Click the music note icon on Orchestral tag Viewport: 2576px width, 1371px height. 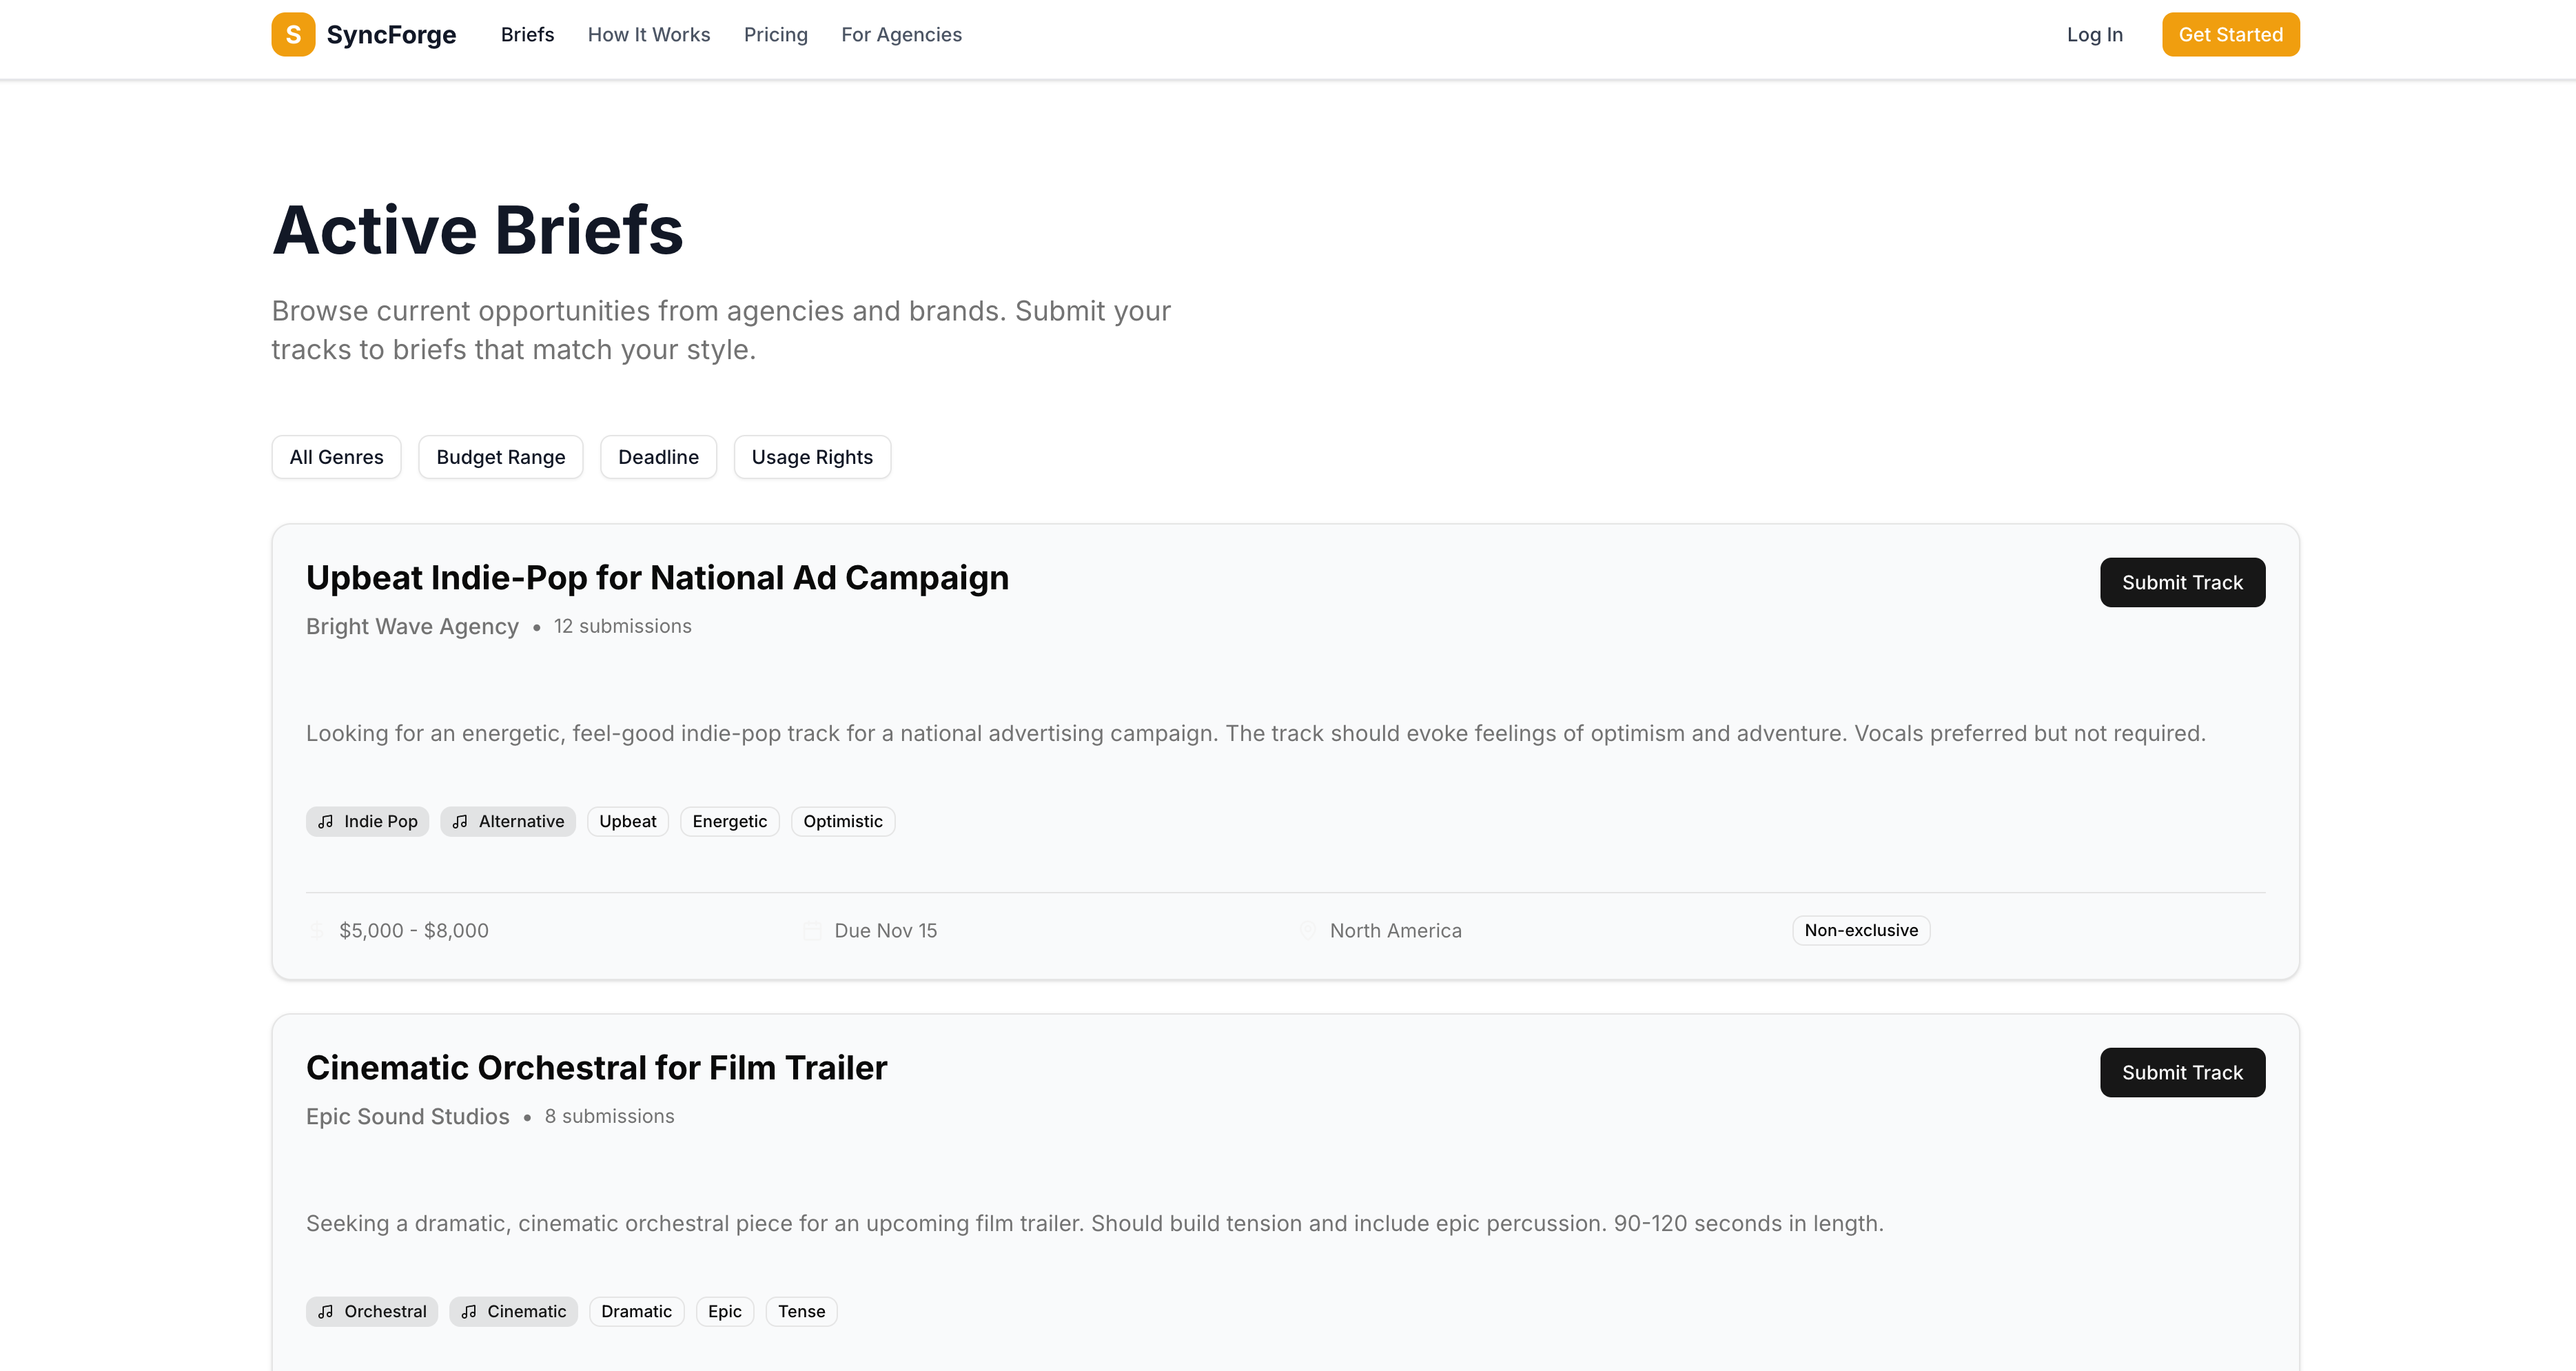coord(326,1311)
